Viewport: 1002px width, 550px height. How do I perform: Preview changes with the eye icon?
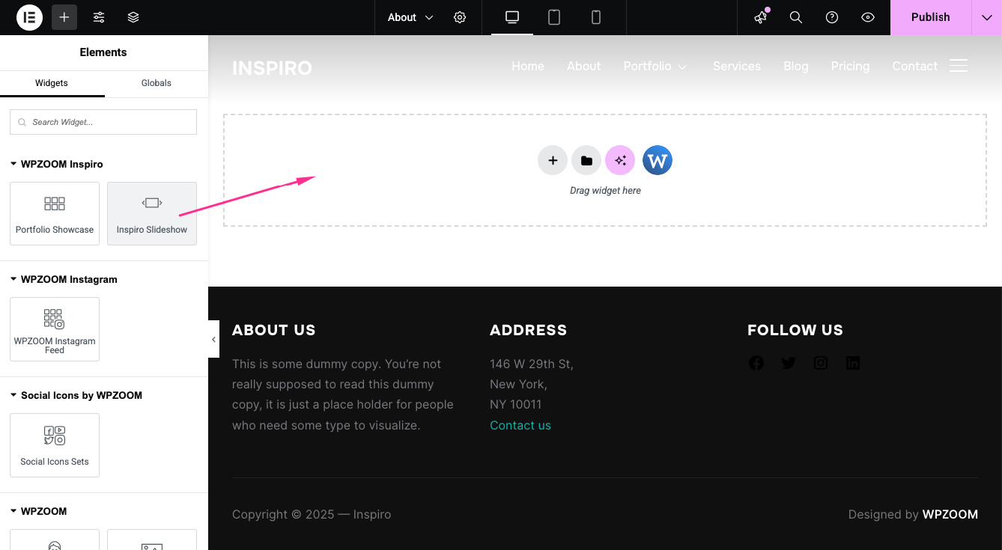click(868, 17)
